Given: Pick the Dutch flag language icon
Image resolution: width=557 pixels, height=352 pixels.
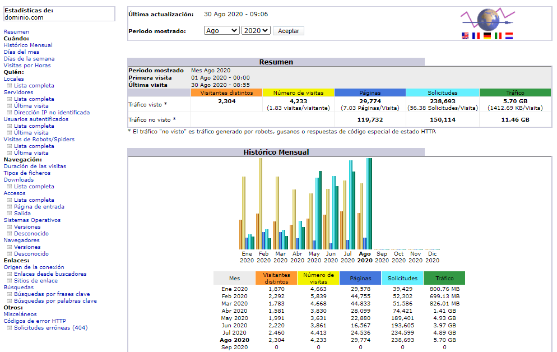Looking at the screenshot, I should tap(509, 36).
